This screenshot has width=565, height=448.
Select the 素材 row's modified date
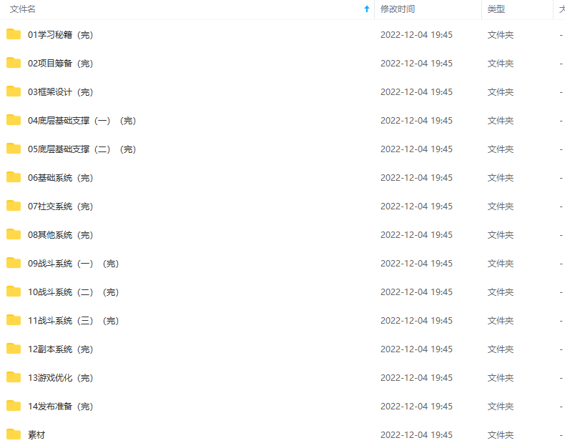(x=416, y=435)
